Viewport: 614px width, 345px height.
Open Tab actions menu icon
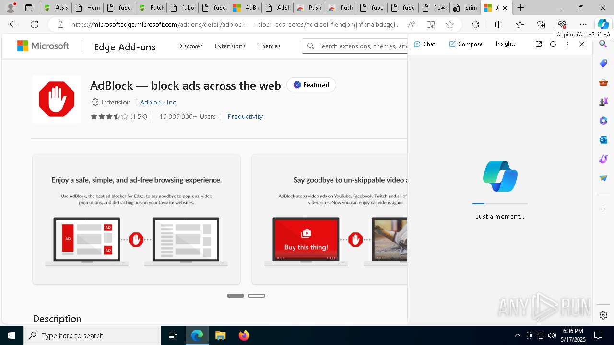29,8
